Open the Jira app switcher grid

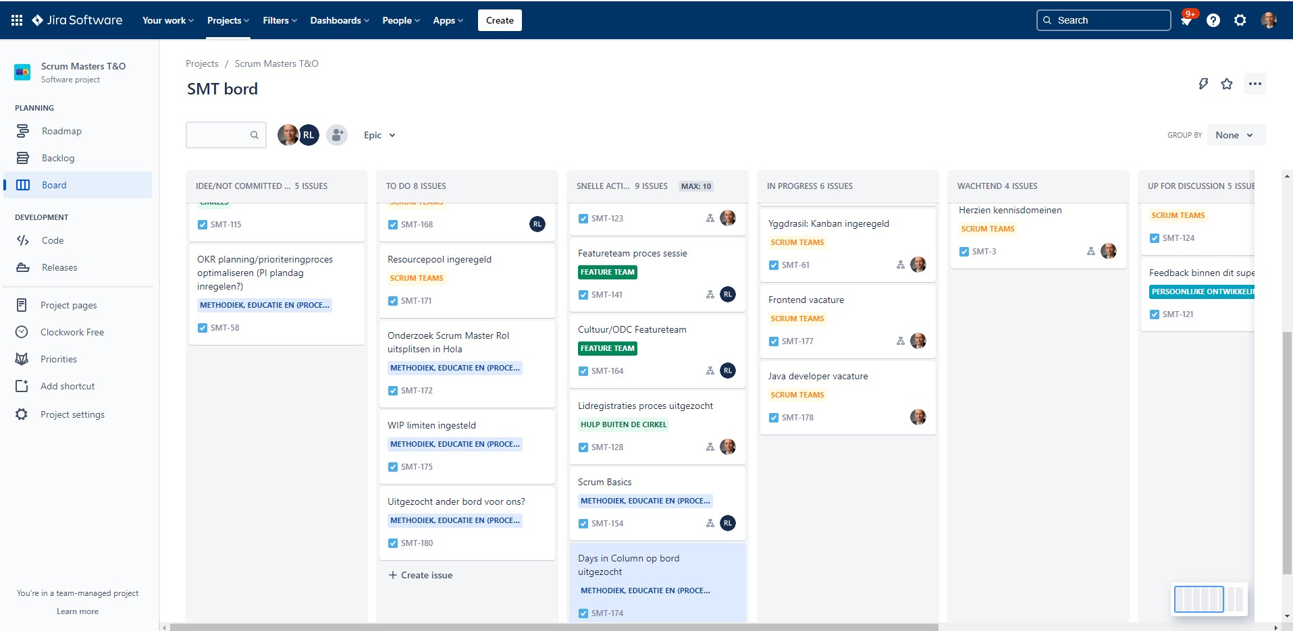click(16, 20)
